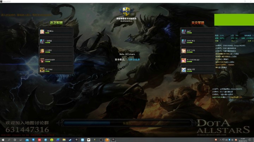The image size is (254, 142).
Task: Open the OBS Studio taskbar icon
Action: [x=101, y=140]
